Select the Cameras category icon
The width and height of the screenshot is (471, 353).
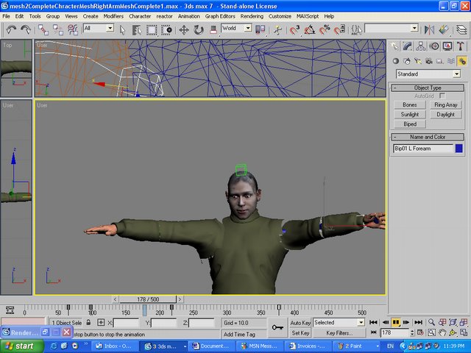tap(429, 61)
